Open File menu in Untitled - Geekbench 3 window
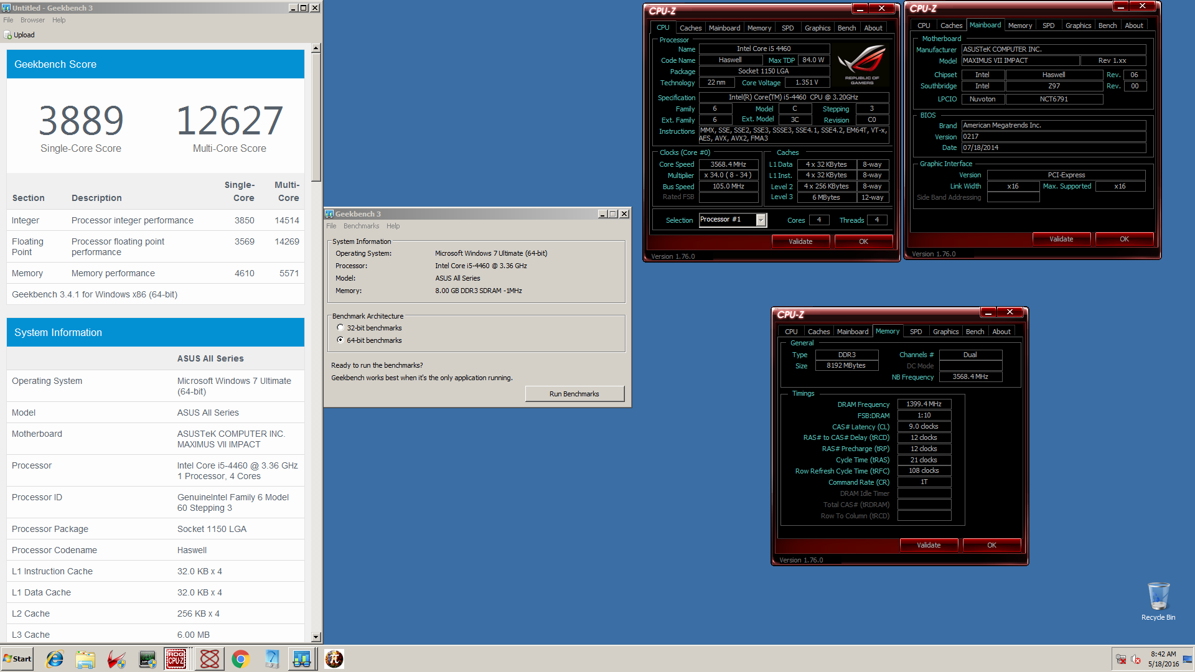Viewport: 1195px width, 672px height. (8, 20)
